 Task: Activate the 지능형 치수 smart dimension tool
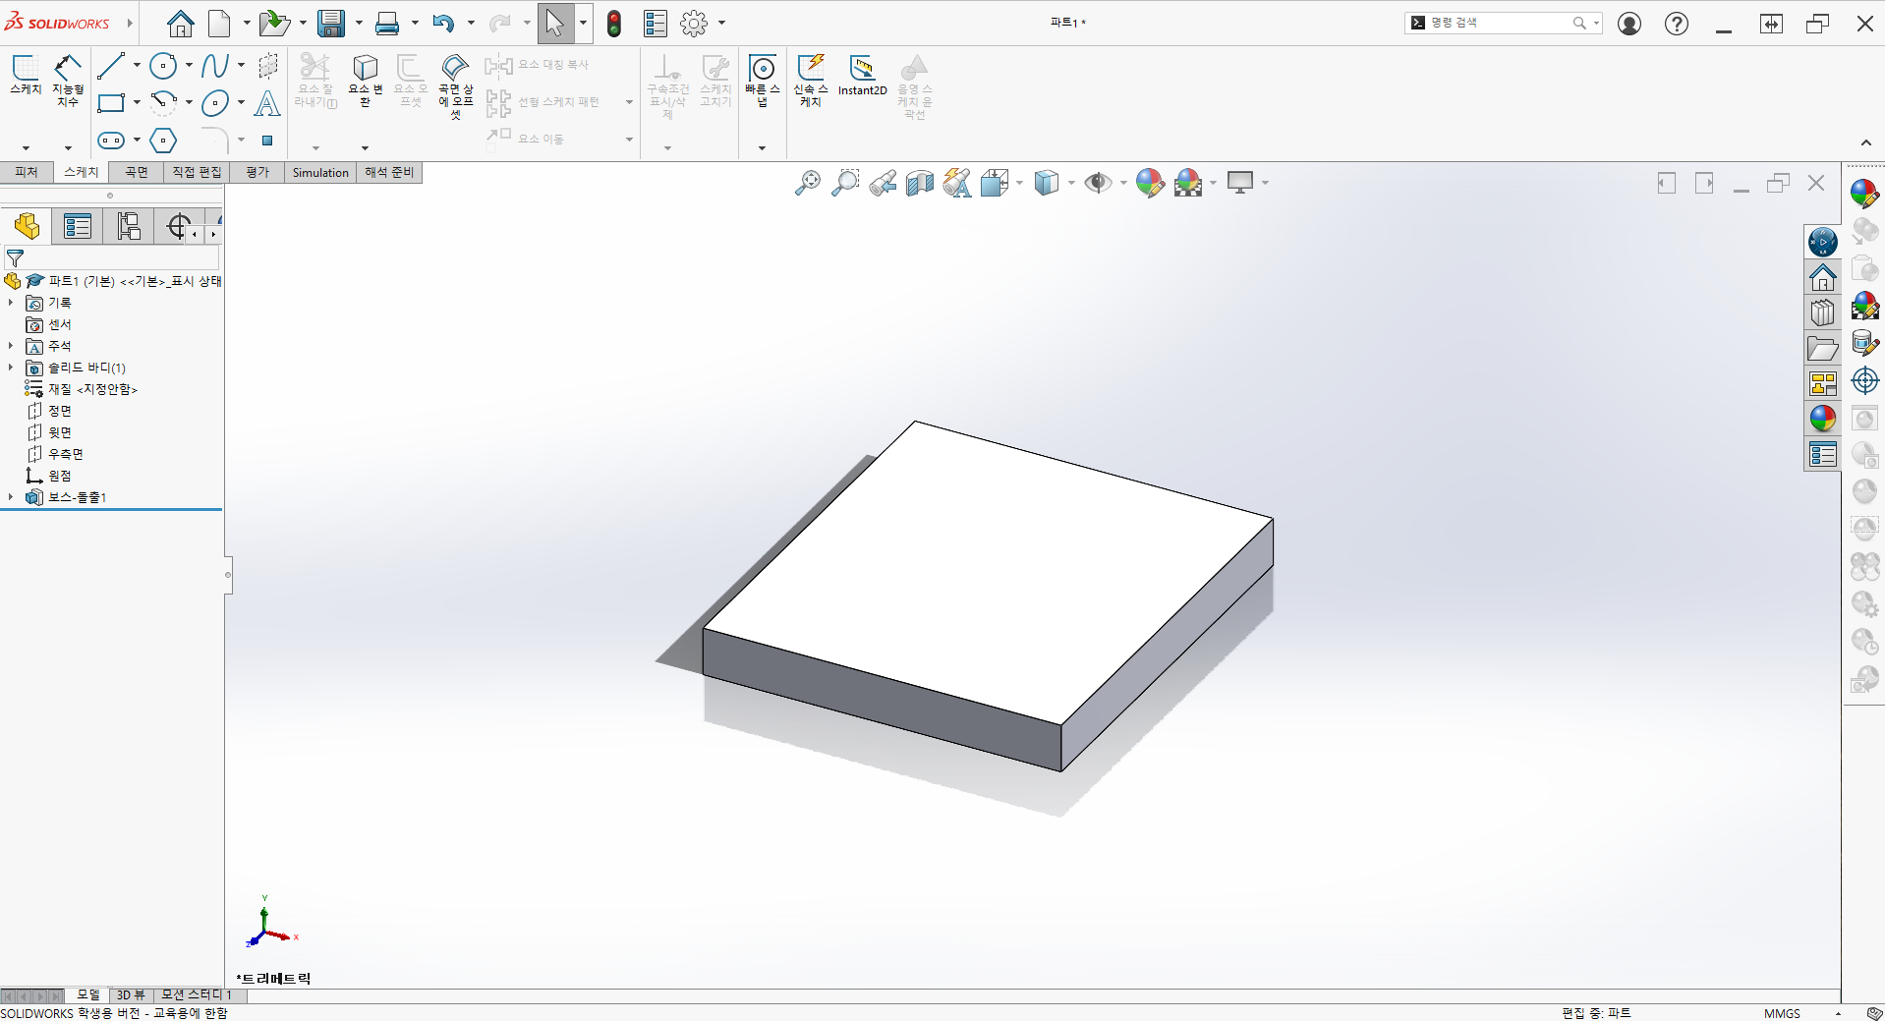(x=68, y=79)
